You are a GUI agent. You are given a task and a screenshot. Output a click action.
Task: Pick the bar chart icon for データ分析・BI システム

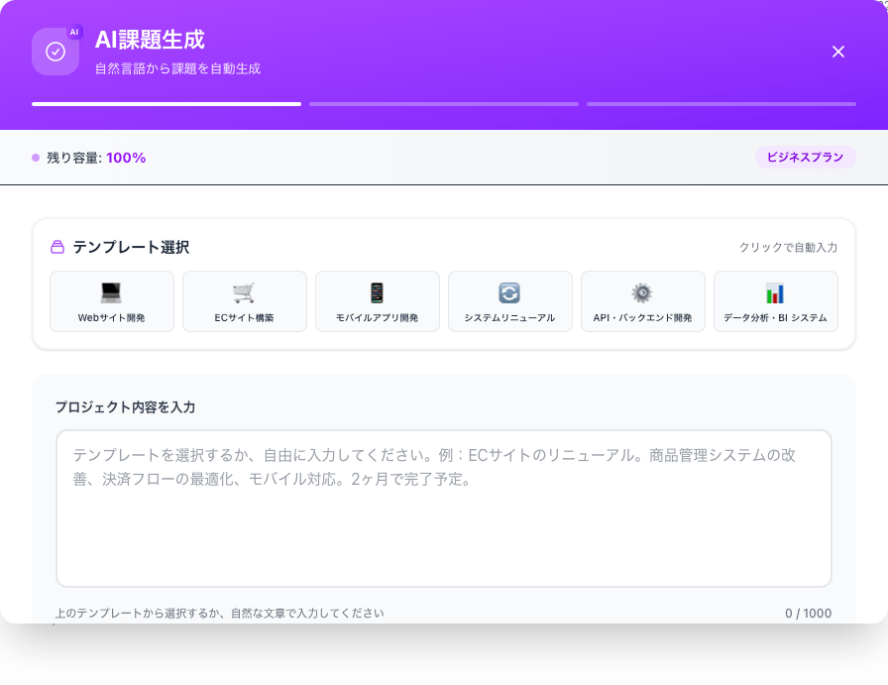coord(775,293)
